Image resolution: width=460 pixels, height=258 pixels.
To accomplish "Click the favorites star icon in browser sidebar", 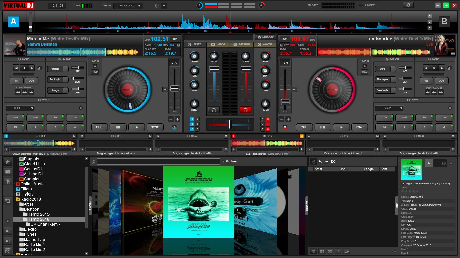I will click(7, 162).
